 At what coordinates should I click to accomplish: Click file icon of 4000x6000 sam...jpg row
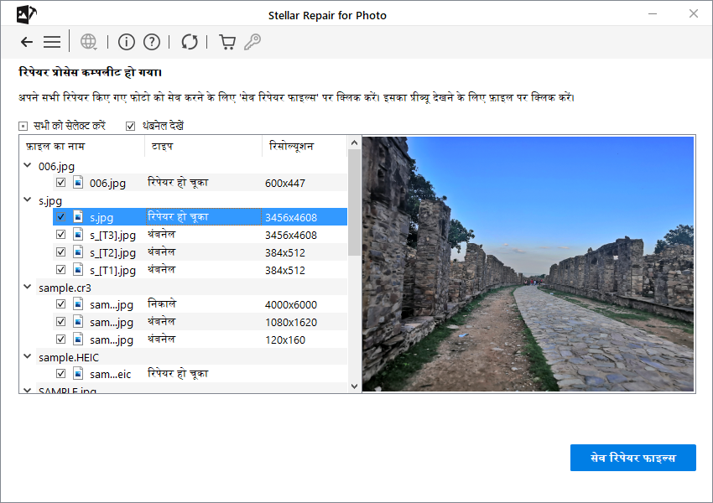(x=78, y=304)
